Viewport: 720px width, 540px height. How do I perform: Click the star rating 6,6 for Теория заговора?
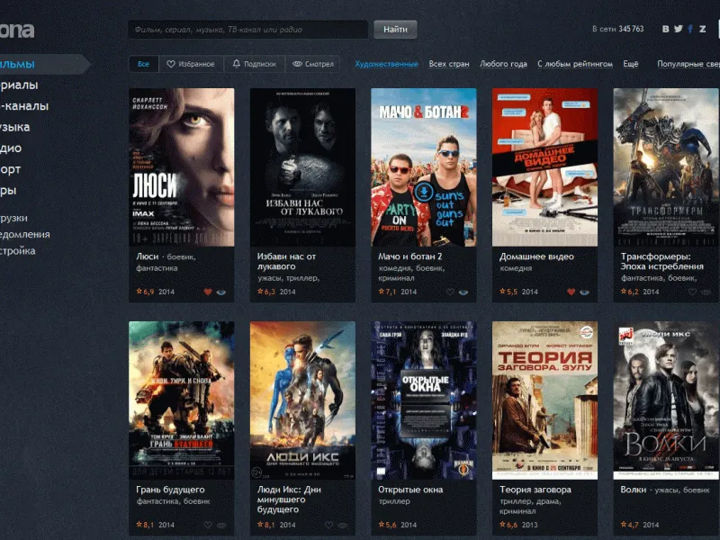pos(508,525)
